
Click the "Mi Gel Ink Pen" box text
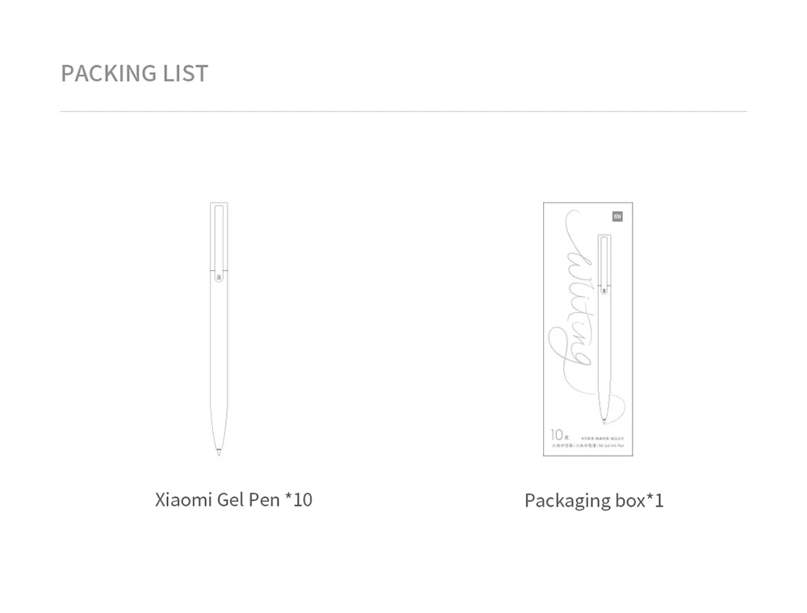point(612,446)
